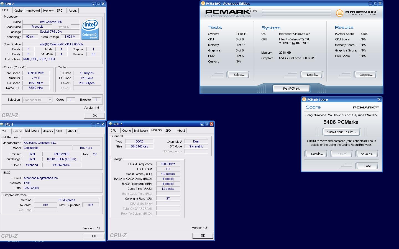Click the Save as... button
The image size is (399, 249).
pyautogui.click(x=367, y=154)
